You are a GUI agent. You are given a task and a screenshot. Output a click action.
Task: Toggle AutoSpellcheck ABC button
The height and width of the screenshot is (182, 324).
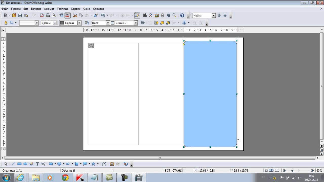(67, 15)
